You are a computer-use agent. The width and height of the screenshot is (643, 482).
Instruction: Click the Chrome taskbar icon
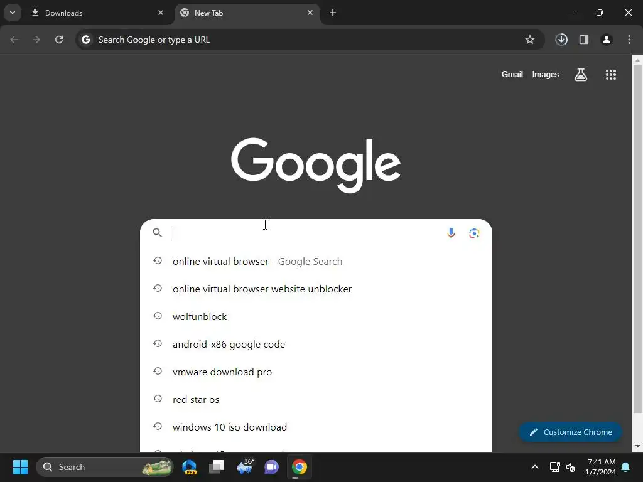pyautogui.click(x=300, y=467)
